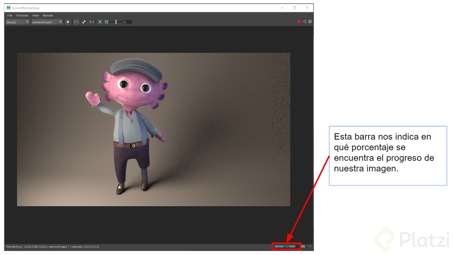
Task: Toggle the alpha checker display icon
Action: (x=84, y=22)
